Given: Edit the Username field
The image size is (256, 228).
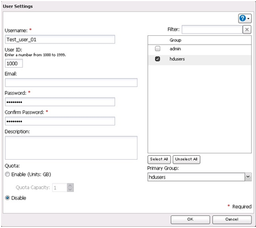Looking at the screenshot, I should (x=60, y=39).
